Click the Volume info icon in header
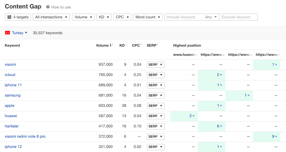Image resolution: width=286 pixels, height=152 pixels. click(112, 44)
